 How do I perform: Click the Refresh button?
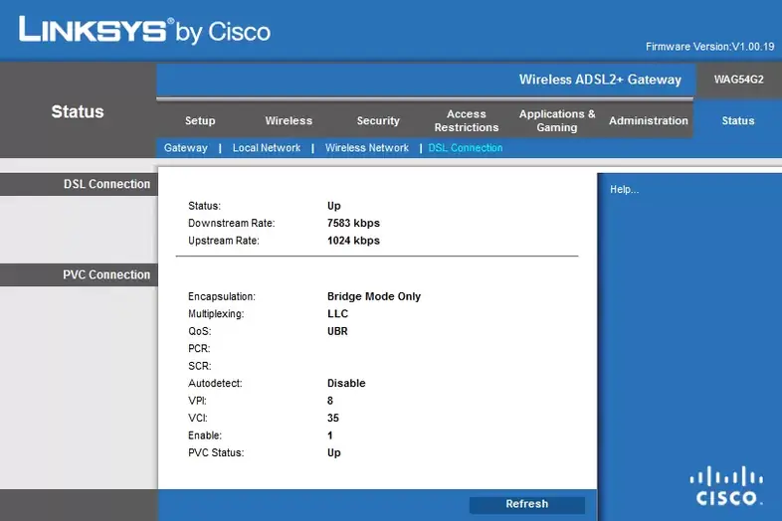(526, 504)
